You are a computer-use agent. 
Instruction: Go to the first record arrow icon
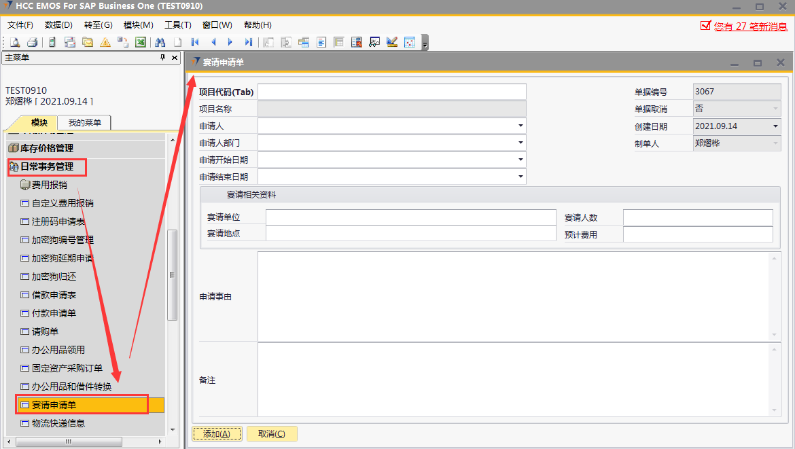pyautogui.click(x=195, y=42)
